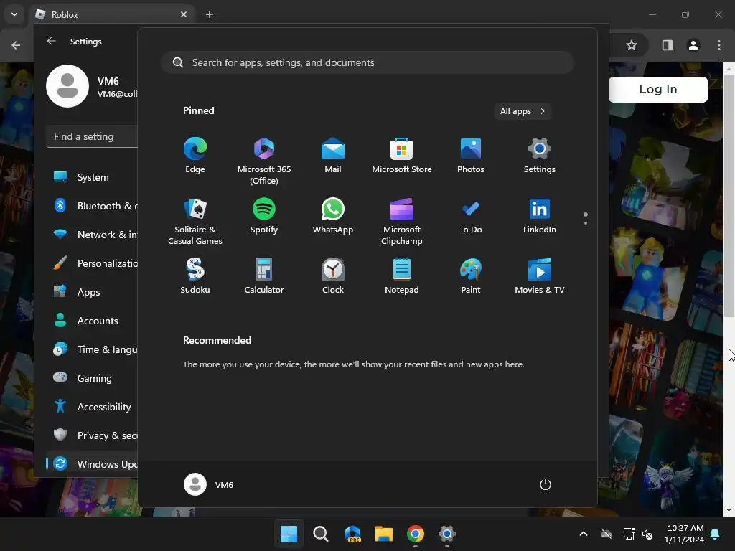The height and width of the screenshot is (551, 735).
Task: Open Calculator
Action: coord(264,276)
